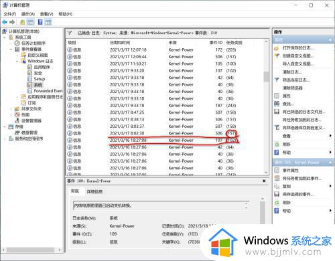The image size is (335, 261).
Task: Click the 磁盘管理 disk icon in the tree
Action: (x=17, y=133)
